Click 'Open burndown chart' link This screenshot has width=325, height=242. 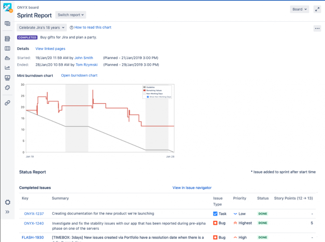pos(79,75)
